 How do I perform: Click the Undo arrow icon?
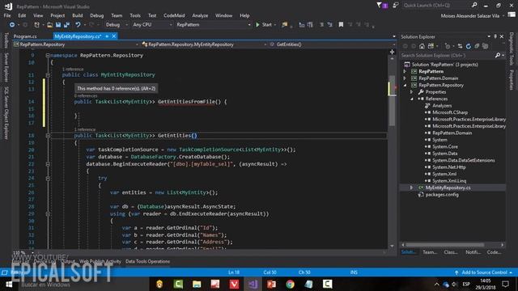[x=78, y=25]
